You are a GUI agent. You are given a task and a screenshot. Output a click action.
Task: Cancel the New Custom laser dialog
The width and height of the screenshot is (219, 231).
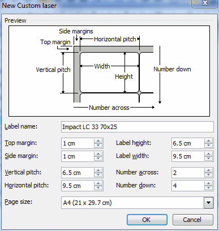pos(193,220)
